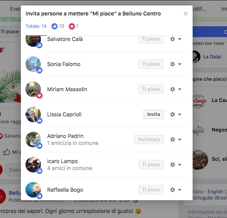Open the Raffaella Bogo water lily avatar
The height and width of the screenshot is (218, 227).
[x=33, y=189]
